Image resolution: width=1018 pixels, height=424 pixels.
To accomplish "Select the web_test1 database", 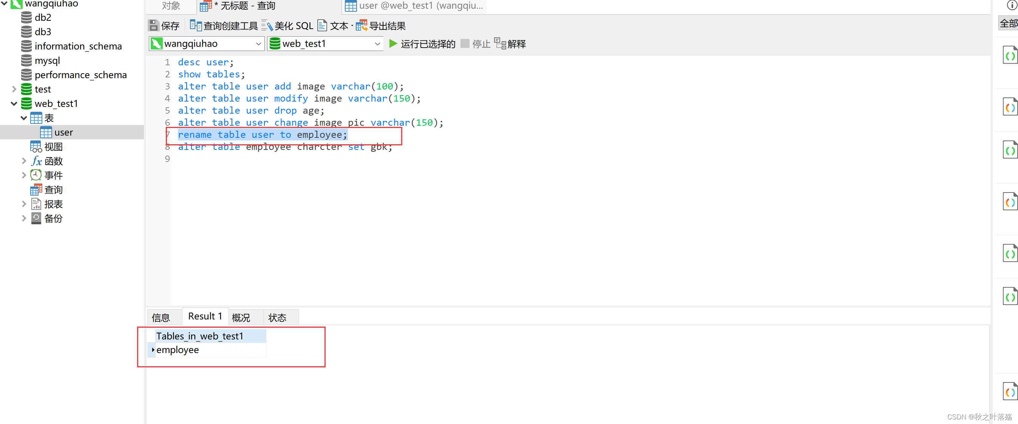I will 56,103.
